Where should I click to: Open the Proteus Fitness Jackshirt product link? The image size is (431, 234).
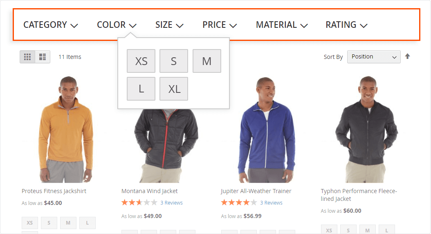(x=54, y=191)
